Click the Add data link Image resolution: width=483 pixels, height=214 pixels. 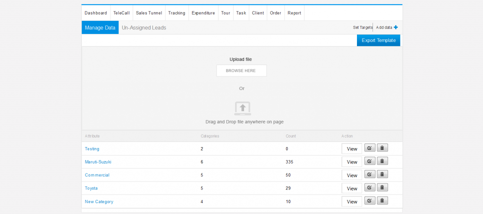tap(384, 27)
